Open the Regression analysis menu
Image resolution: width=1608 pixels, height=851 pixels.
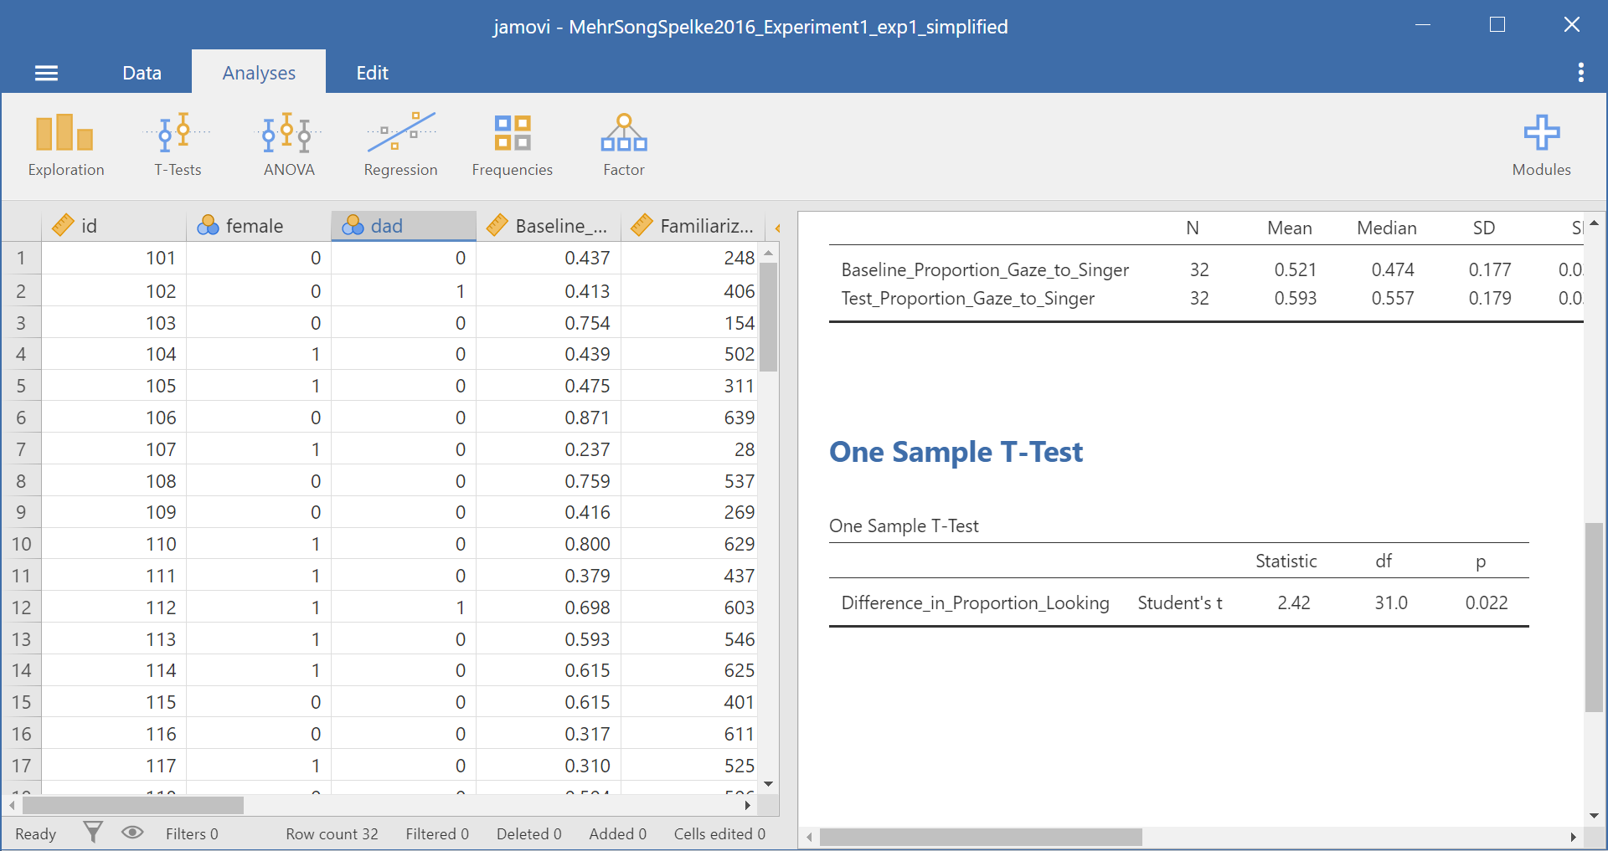(x=400, y=145)
